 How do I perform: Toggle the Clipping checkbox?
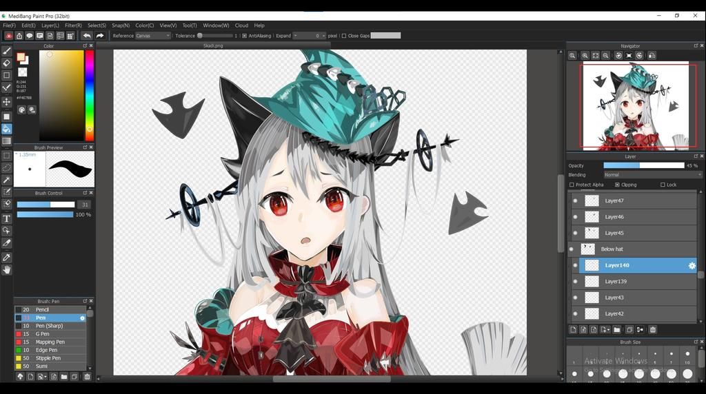pos(617,185)
